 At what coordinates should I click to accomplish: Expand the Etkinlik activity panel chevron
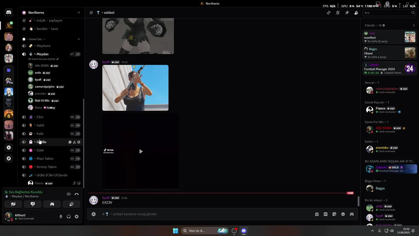414,25
